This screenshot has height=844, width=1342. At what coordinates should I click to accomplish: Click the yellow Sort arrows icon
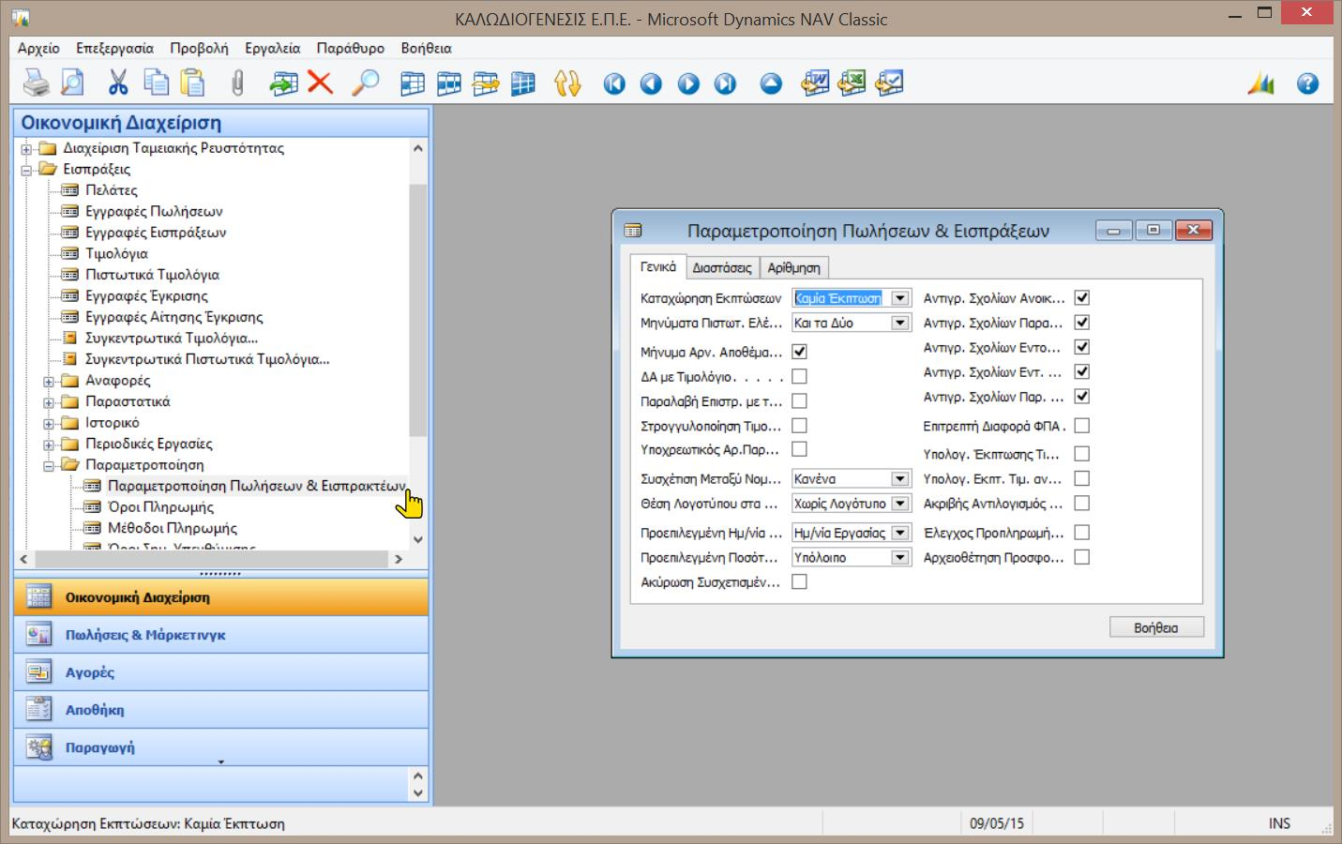pos(567,83)
